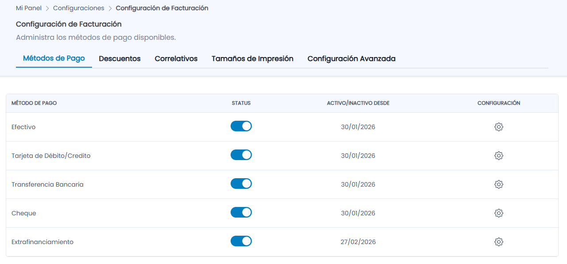Open settings gear for Tarjeta de Débito/Credito

point(499,156)
